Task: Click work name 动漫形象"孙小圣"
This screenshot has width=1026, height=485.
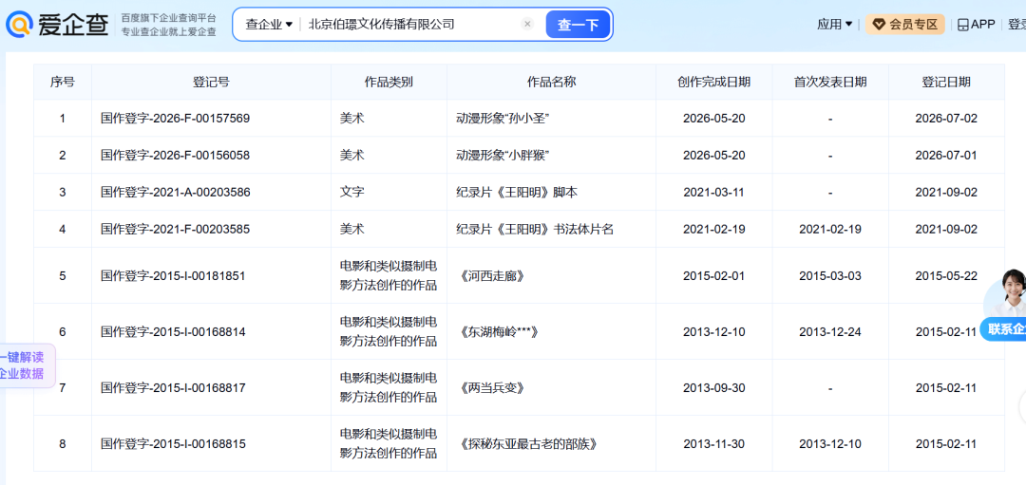Action: click(503, 119)
